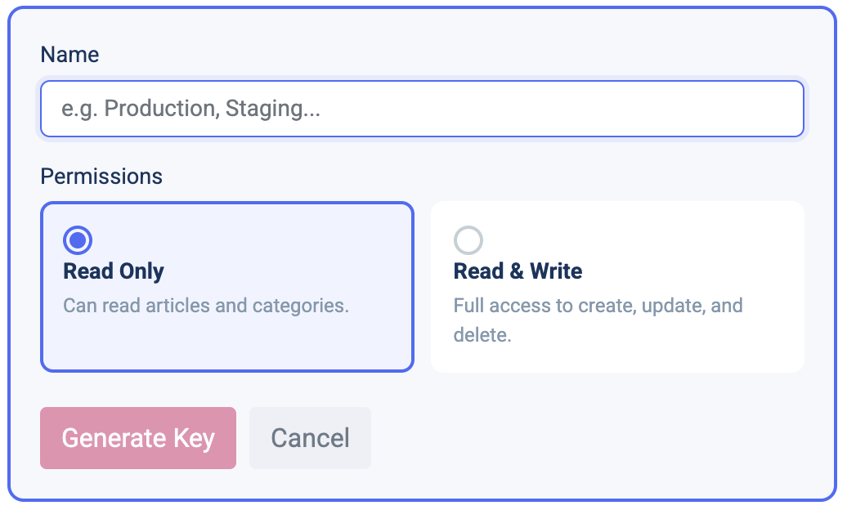
Task: Click "Can read articles and categories" description
Action: [206, 306]
